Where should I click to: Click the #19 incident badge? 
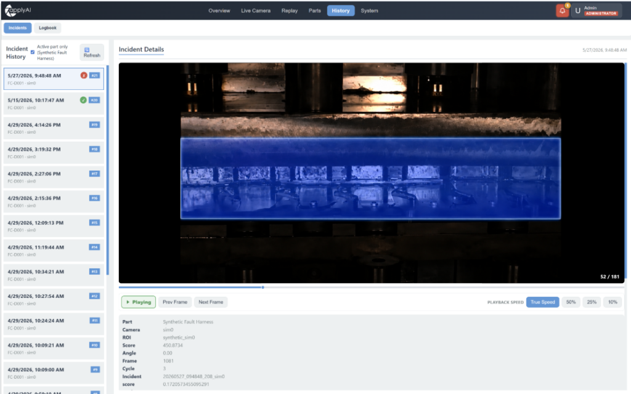coord(94,124)
